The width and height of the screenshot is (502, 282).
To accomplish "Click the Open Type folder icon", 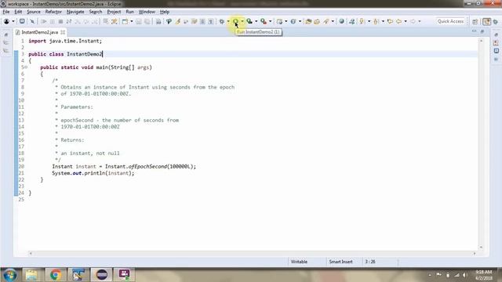I will 308,21.
